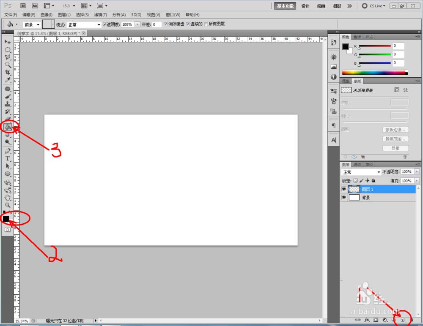Select the History Brush tool
This screenshot has height=326, width=423.
click(x=8, y=111)
